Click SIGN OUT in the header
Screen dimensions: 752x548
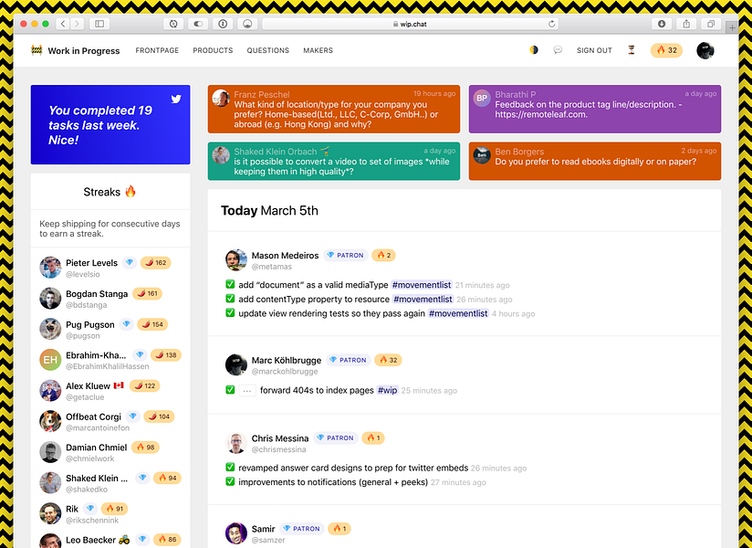(x=594, y=50)
